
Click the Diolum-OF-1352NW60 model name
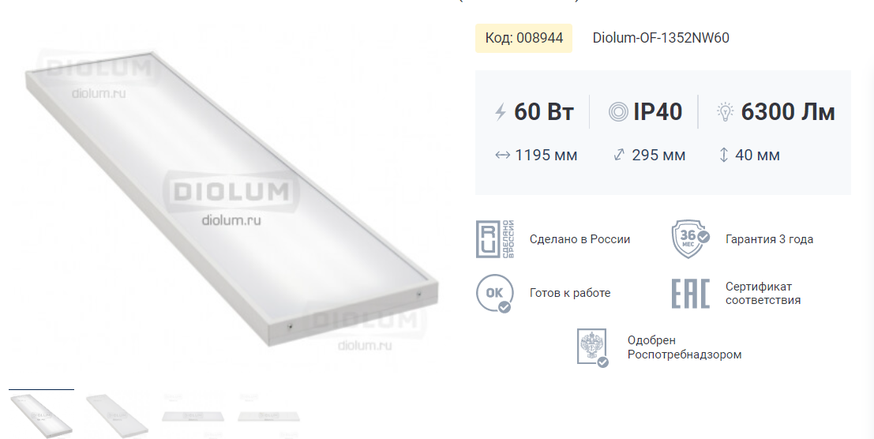click(661, 38)
